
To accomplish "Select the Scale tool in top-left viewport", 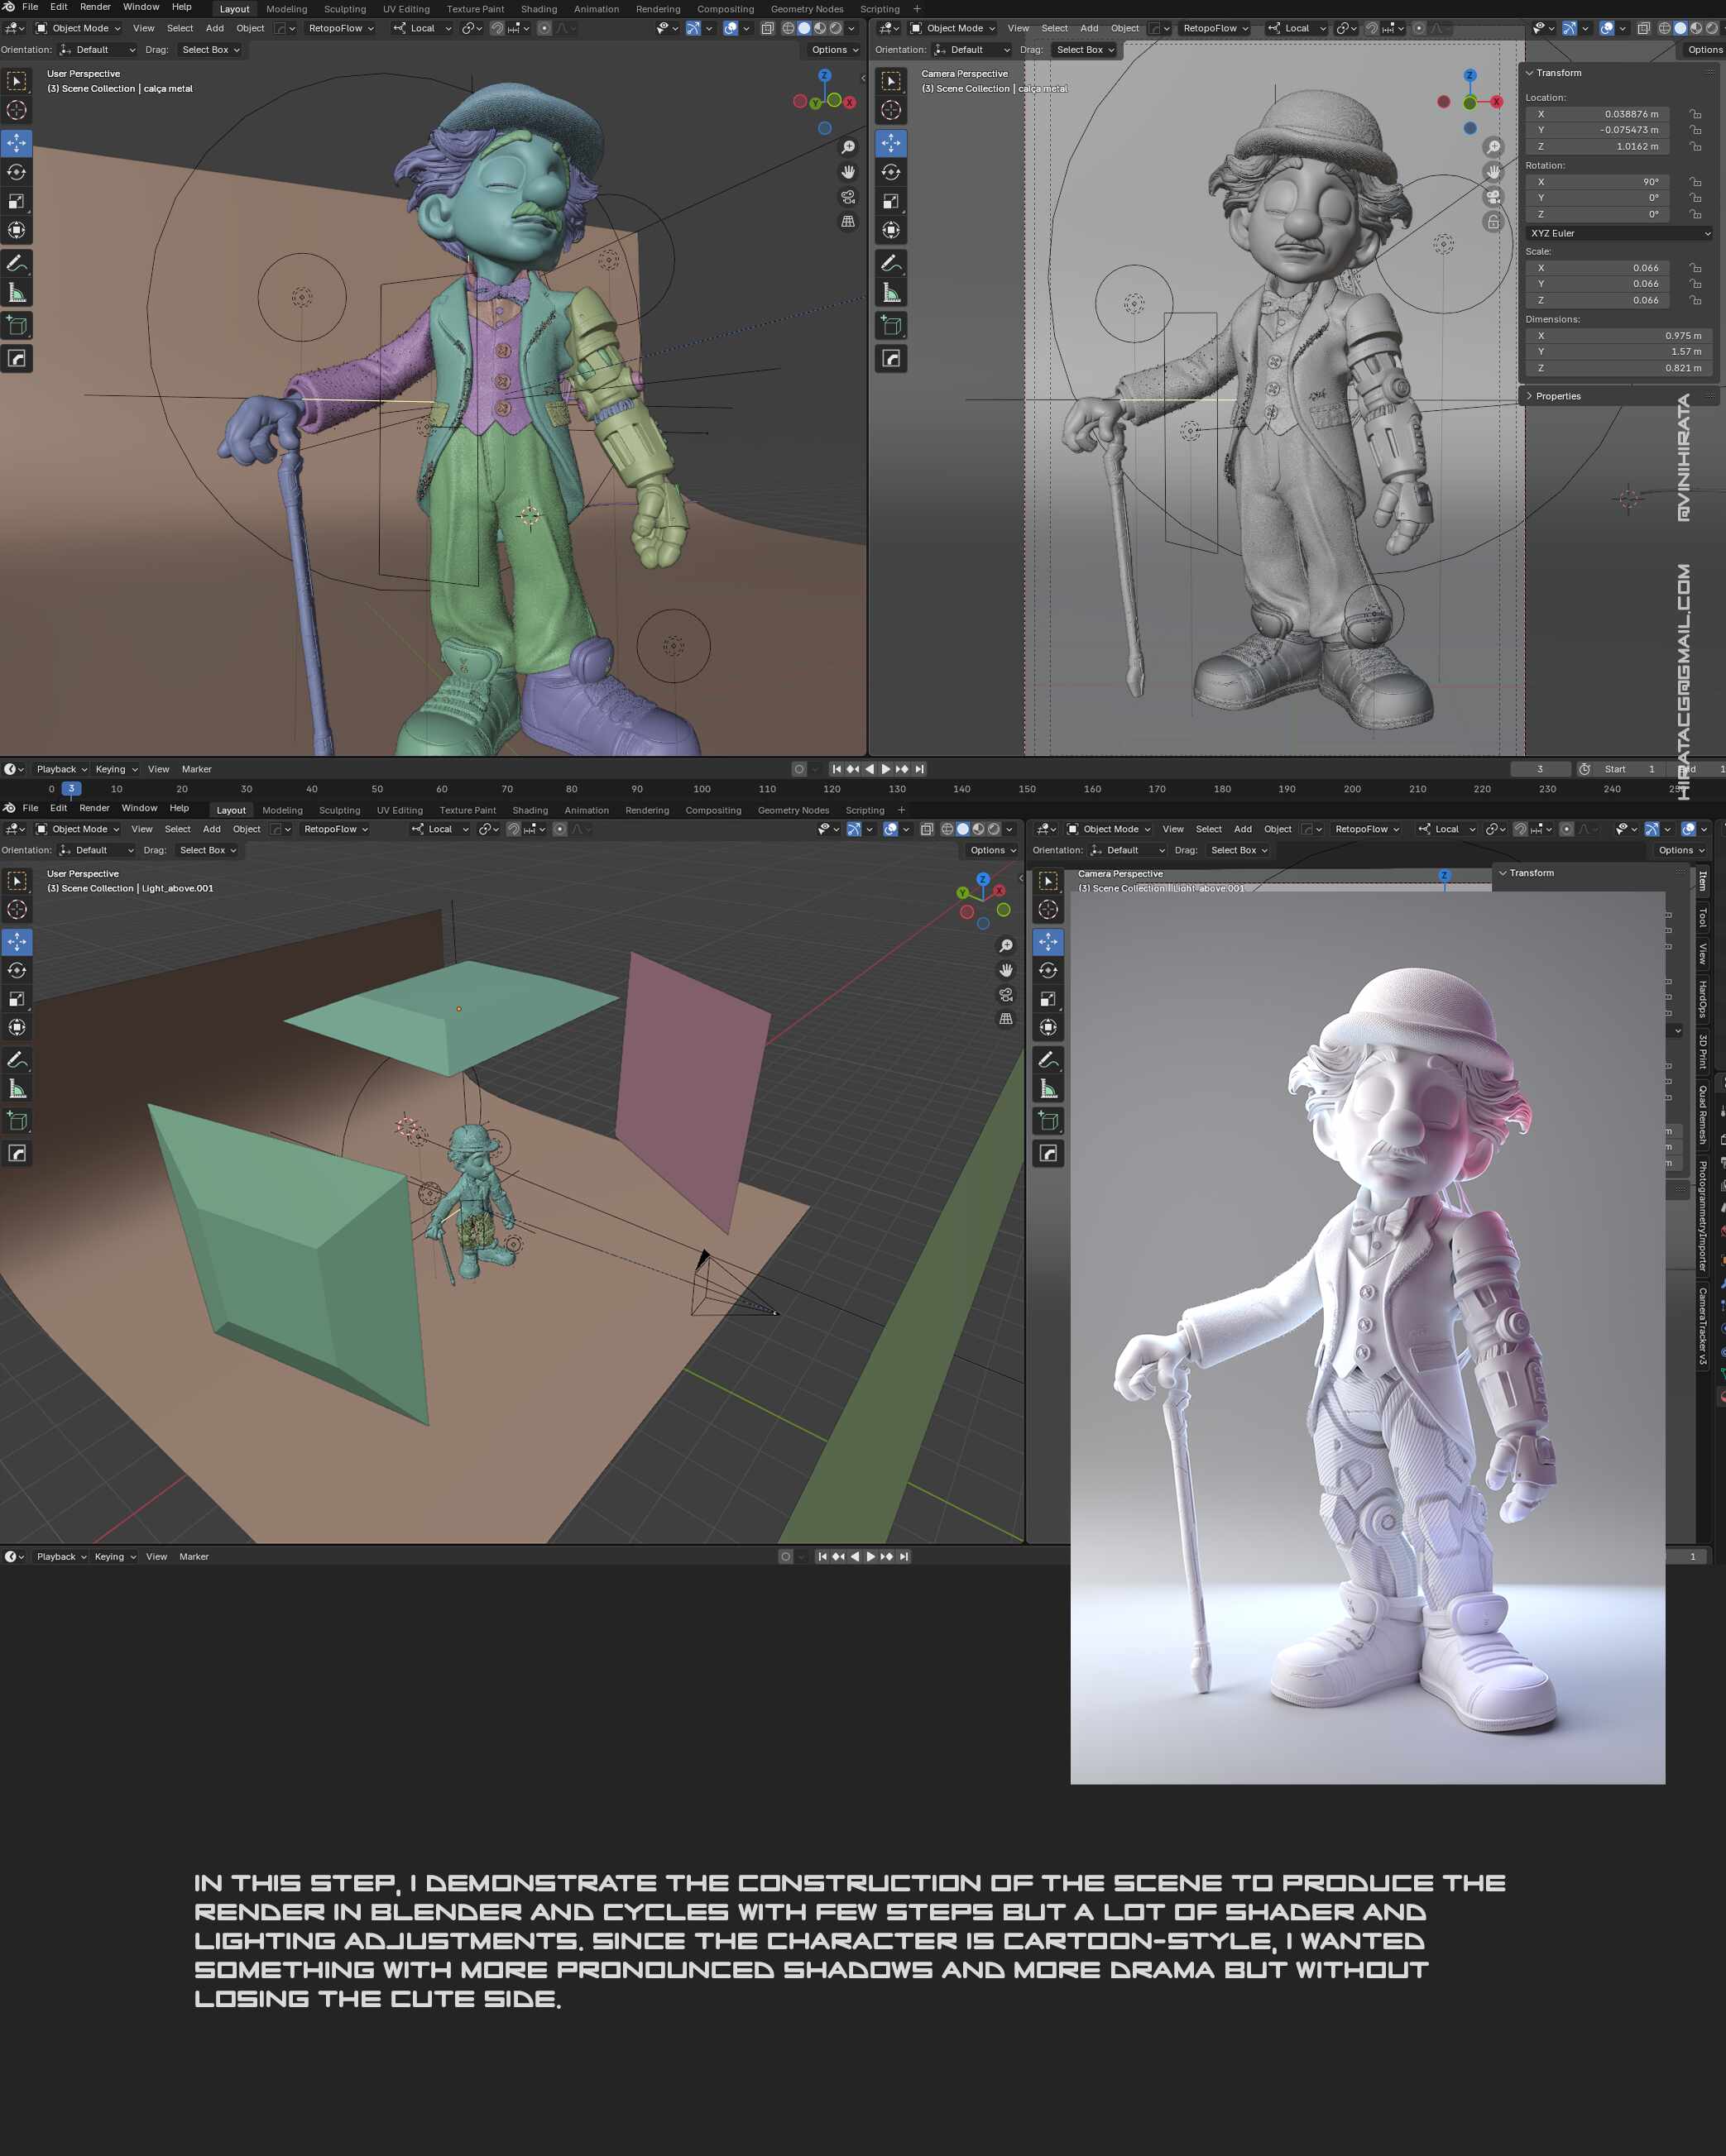I will pyautogui.click(x=17, y=201).
